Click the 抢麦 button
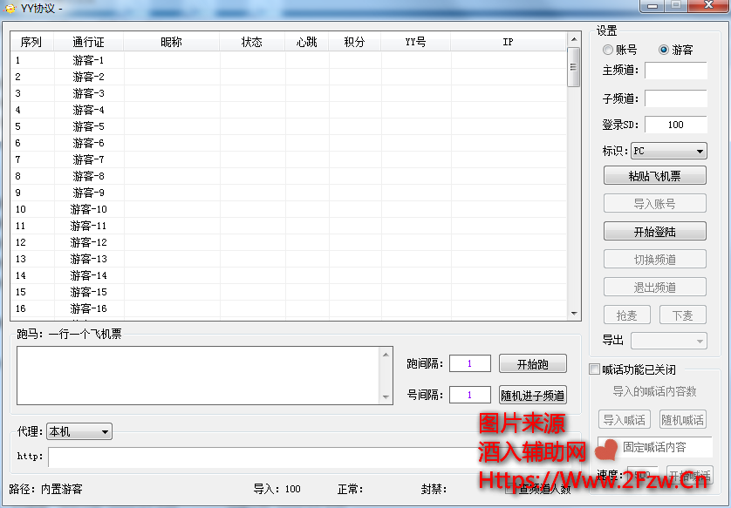 point(626,315)
